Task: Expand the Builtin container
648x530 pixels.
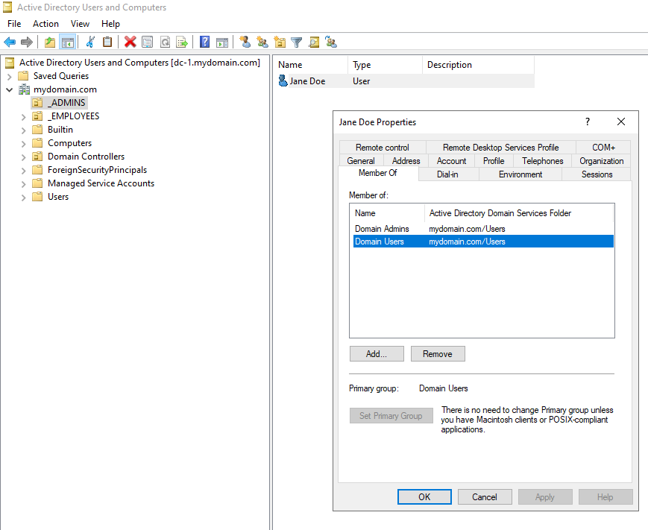Action: 24,130
